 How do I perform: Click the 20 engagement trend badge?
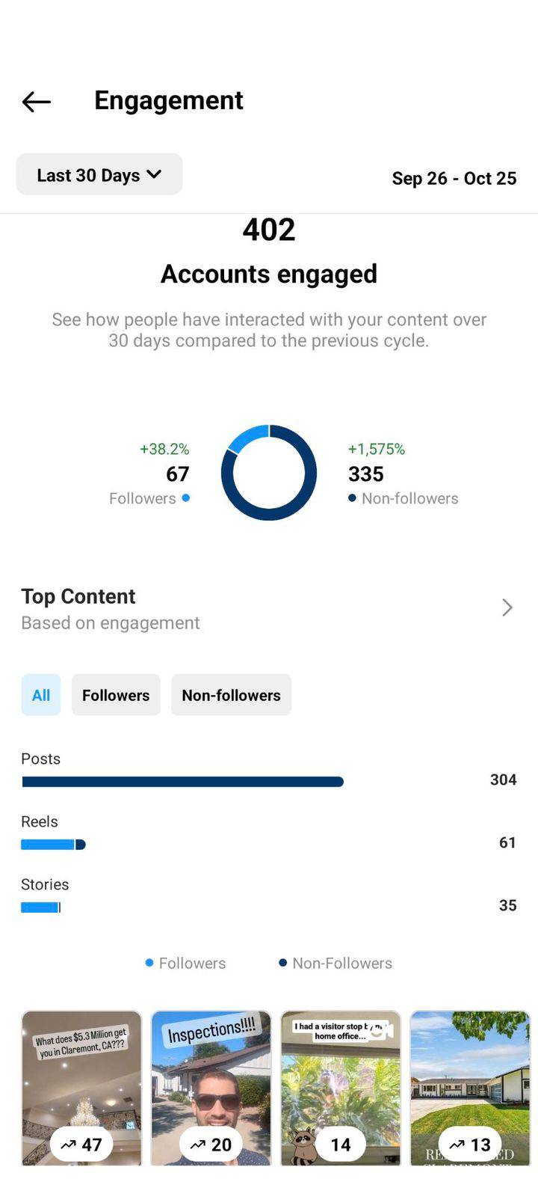coord(211,1145)
